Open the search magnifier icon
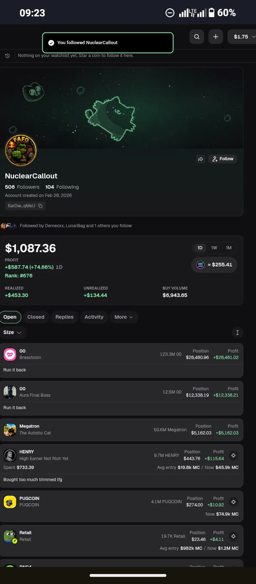 (x=197, y=37)
